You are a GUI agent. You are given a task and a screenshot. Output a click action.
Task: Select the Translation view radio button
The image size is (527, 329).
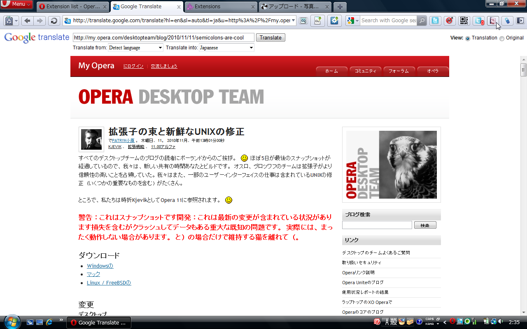[x=467, y=38]
